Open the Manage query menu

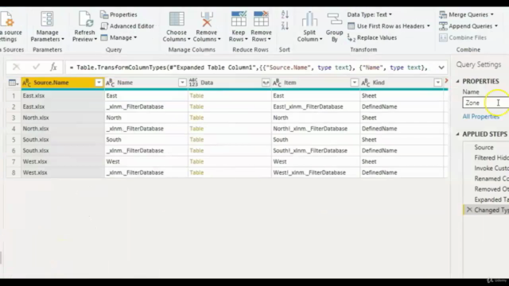[x=119, y=37]
